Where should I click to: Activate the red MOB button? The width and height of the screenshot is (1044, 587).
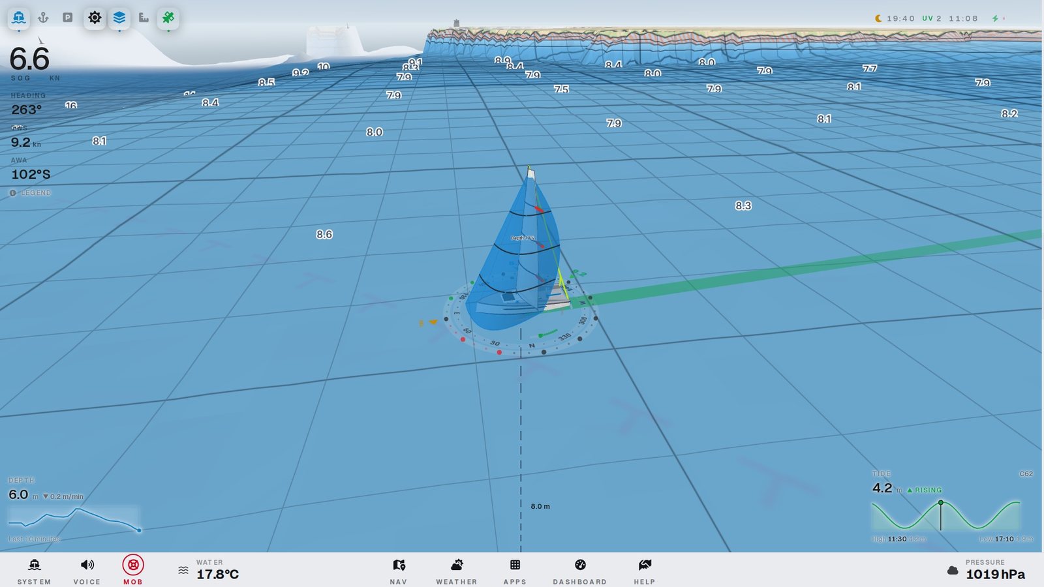[133, 569]
